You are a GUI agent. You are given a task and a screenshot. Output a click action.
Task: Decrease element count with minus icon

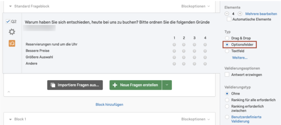click(227, 14)
